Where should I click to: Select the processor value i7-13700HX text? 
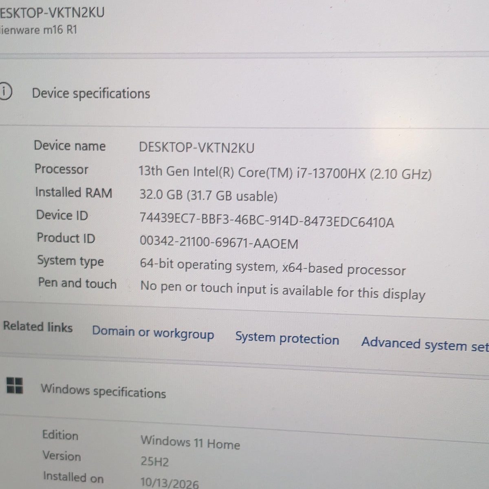click(285, 173)
